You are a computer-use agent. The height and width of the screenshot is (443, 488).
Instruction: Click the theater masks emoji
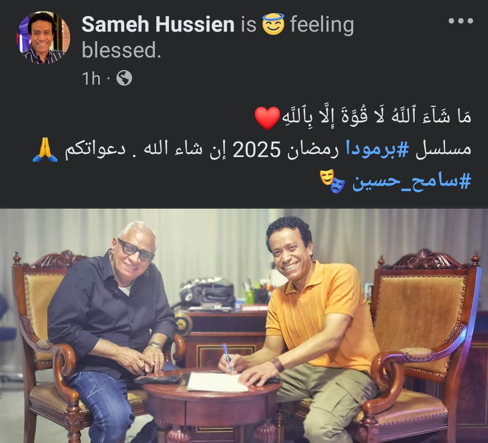332,181
